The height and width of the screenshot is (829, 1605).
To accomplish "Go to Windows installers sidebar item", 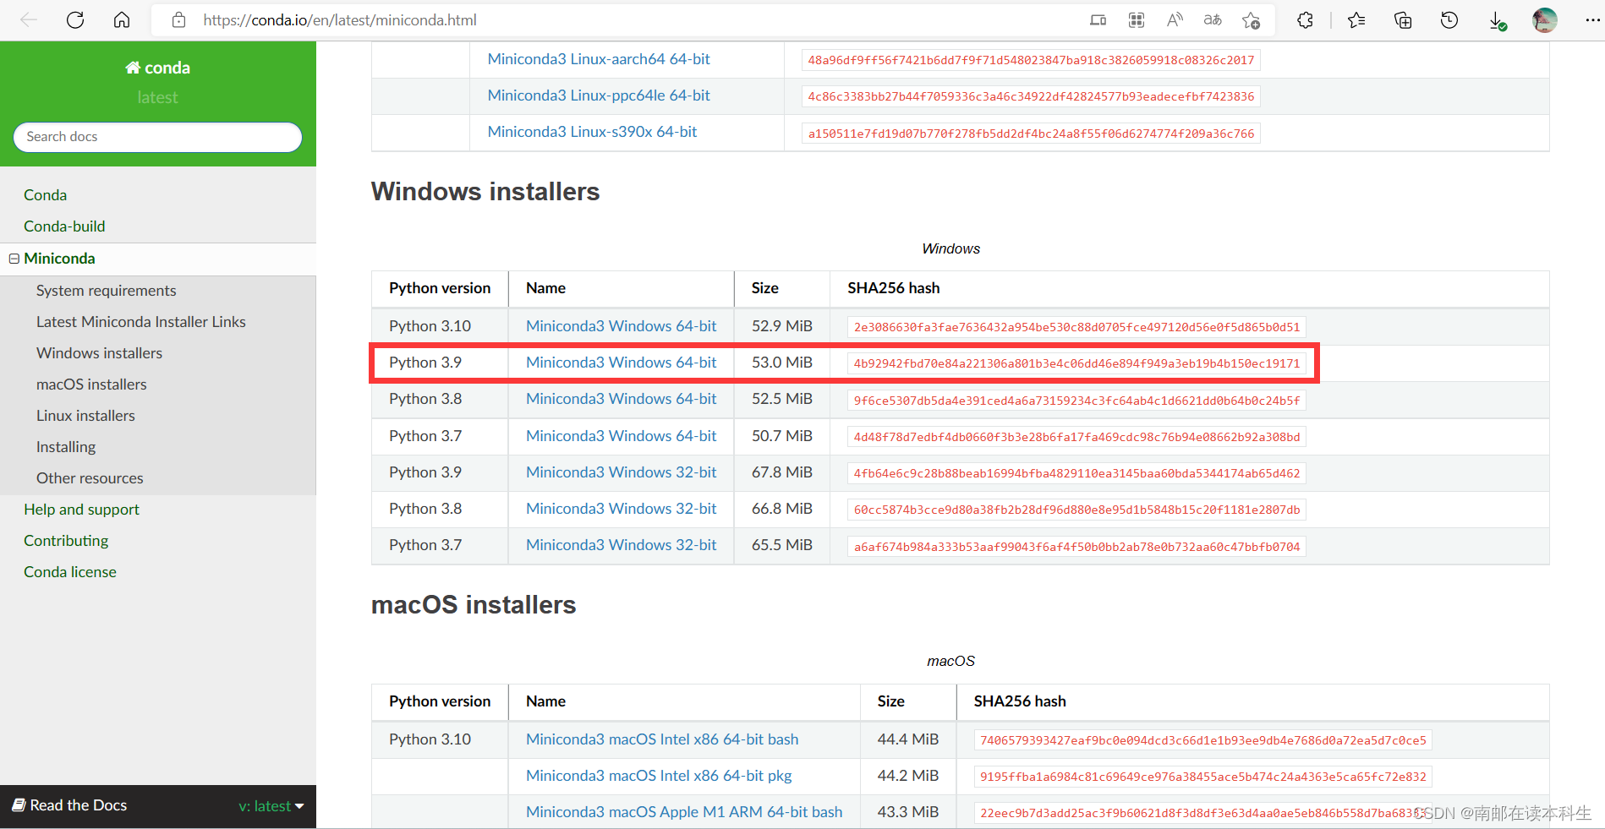I will pos(99,353).
